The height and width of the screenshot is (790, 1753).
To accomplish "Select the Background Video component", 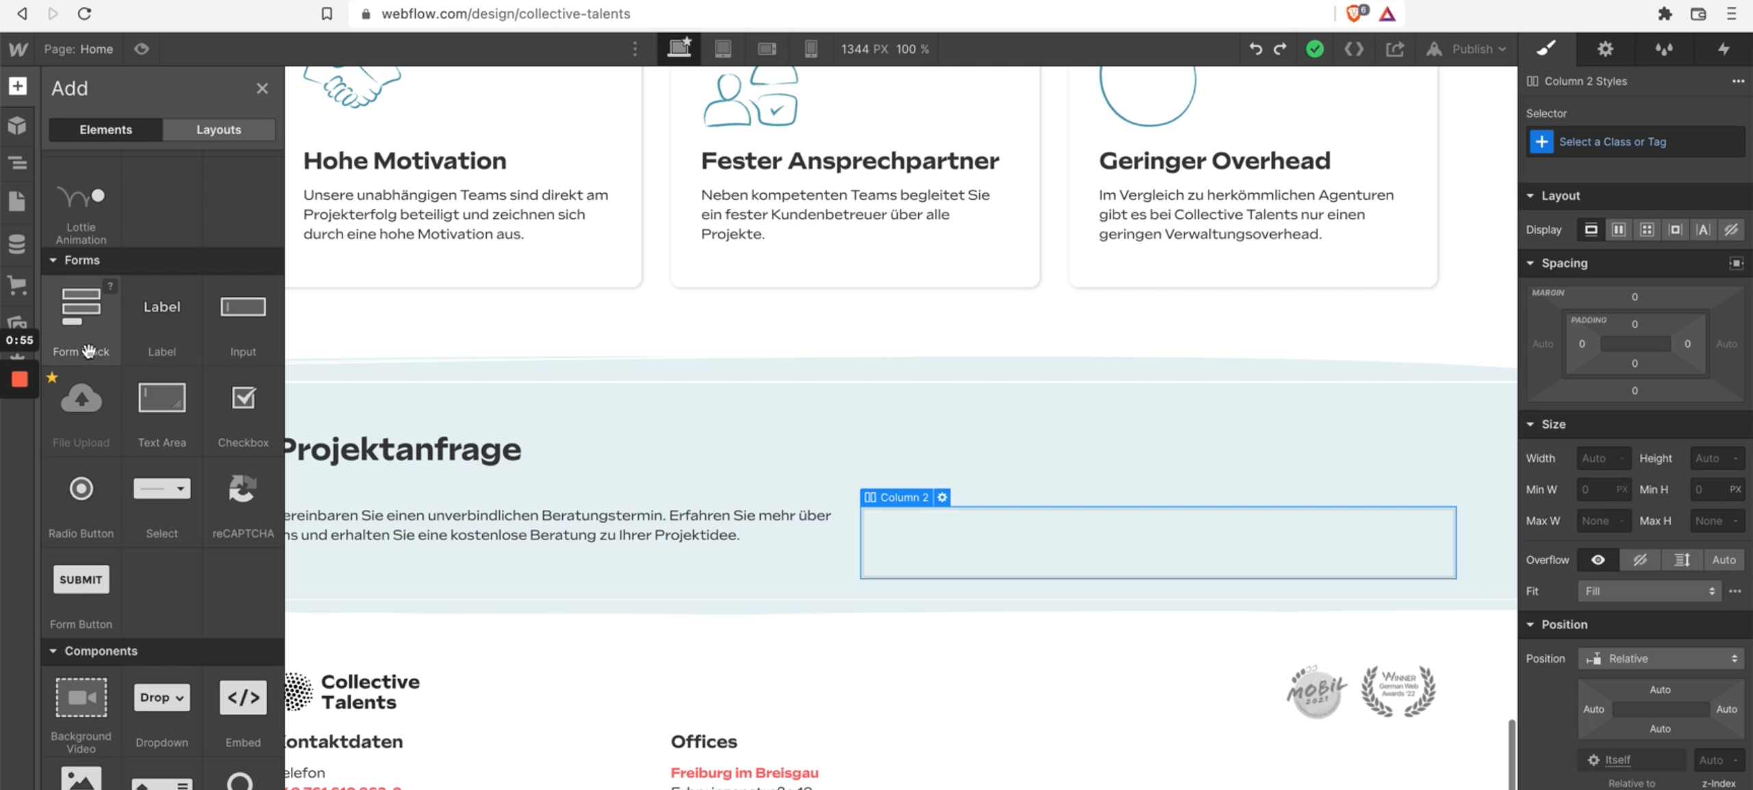I will point(81,712).
